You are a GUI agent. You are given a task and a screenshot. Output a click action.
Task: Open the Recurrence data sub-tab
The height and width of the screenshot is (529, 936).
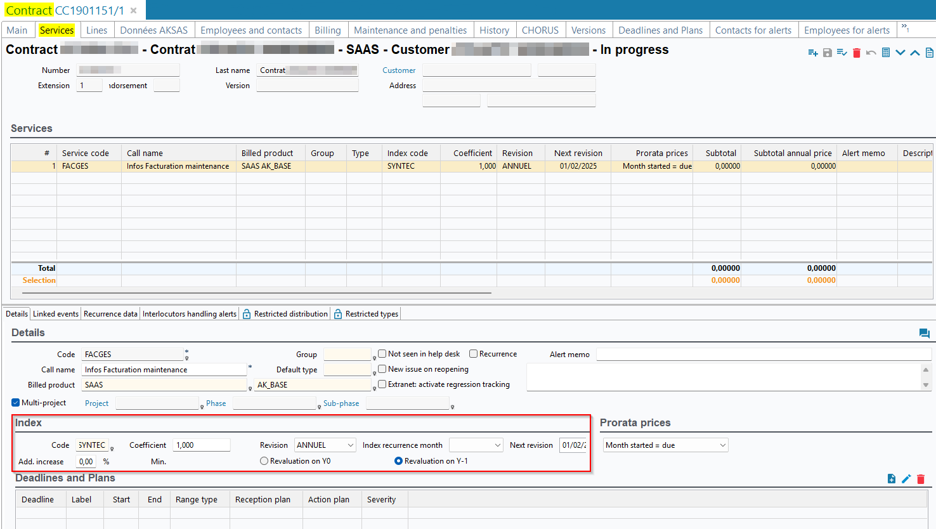click(x=110, y=314)
